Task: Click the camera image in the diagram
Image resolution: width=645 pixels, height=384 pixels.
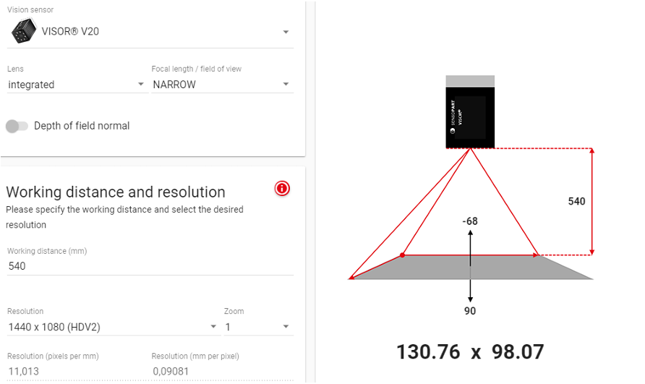Action: coord(470,111)
